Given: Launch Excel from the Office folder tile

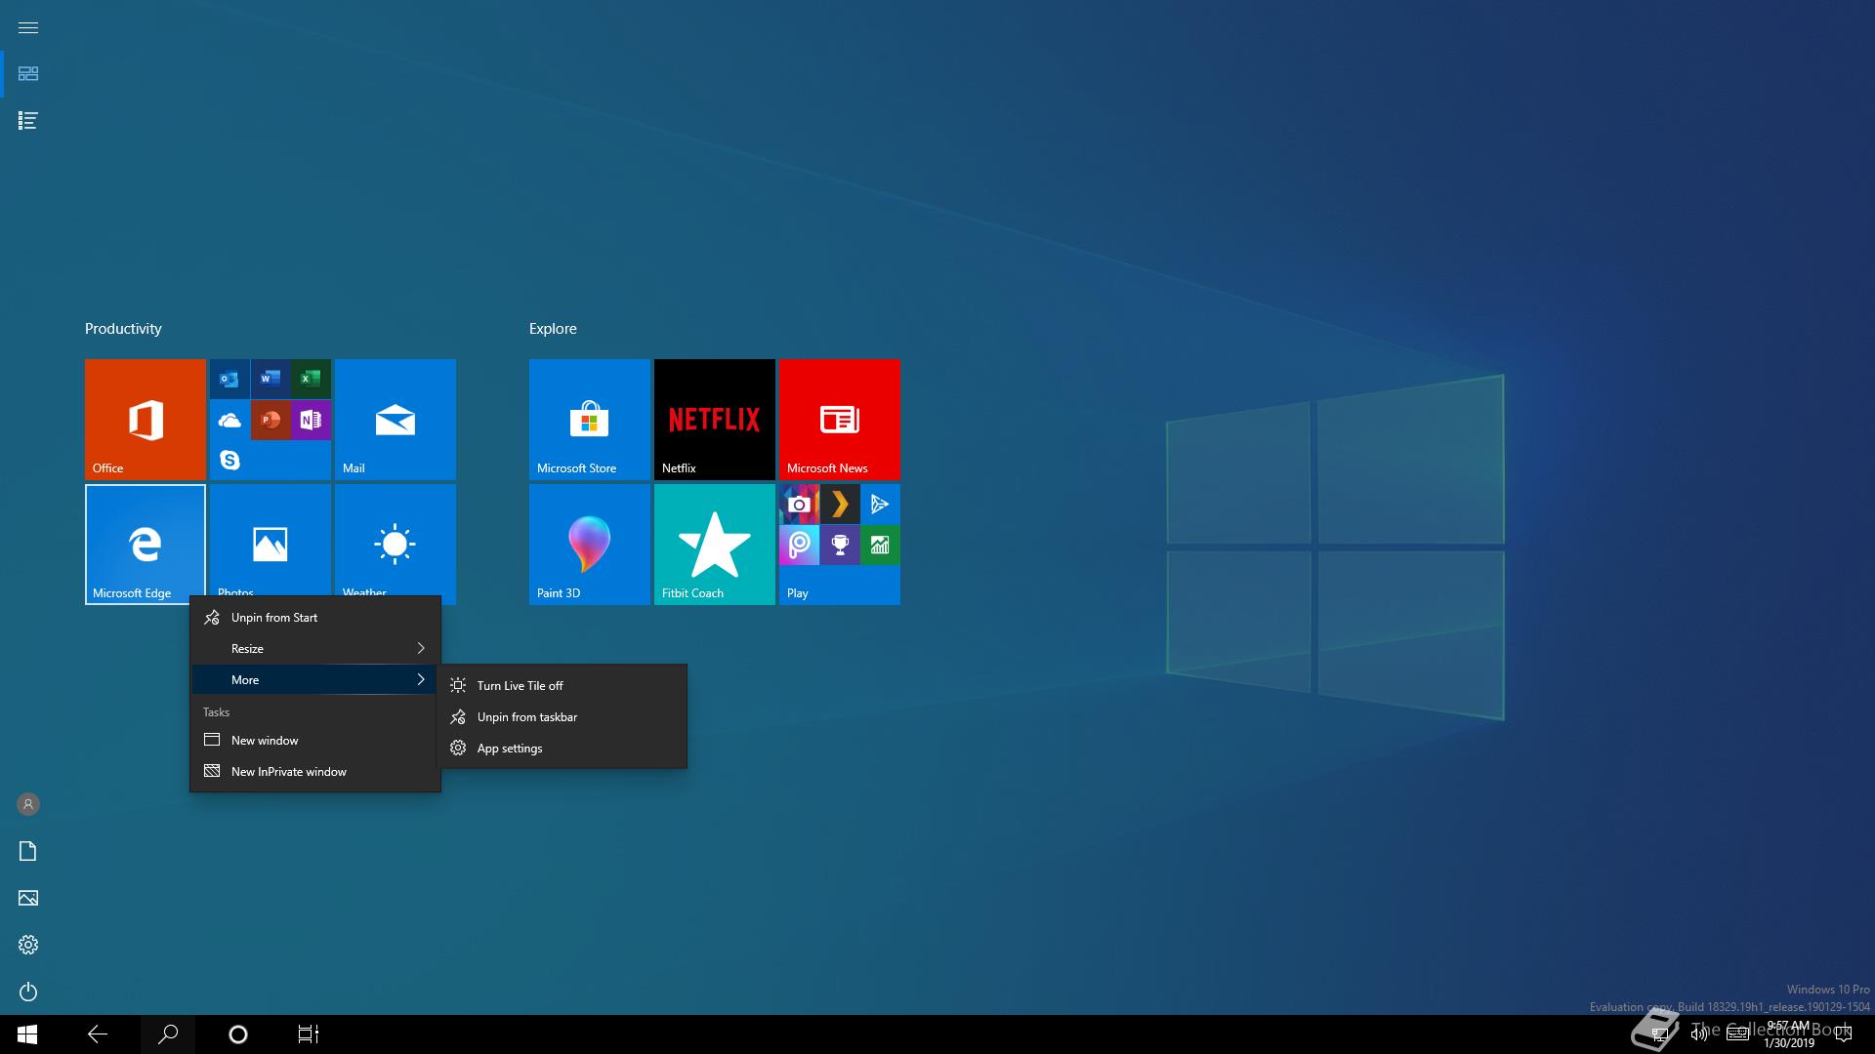Looking at the screenshot, I should tap(312, 379).
